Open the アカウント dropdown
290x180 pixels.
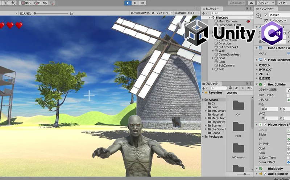266,3
